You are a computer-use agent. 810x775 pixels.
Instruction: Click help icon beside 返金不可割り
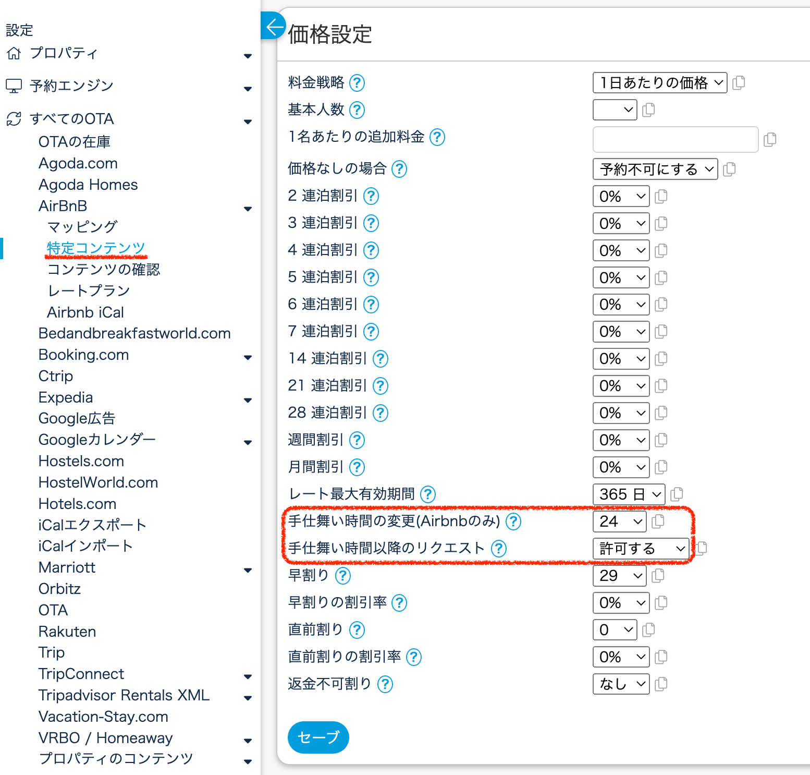(385, 684)
